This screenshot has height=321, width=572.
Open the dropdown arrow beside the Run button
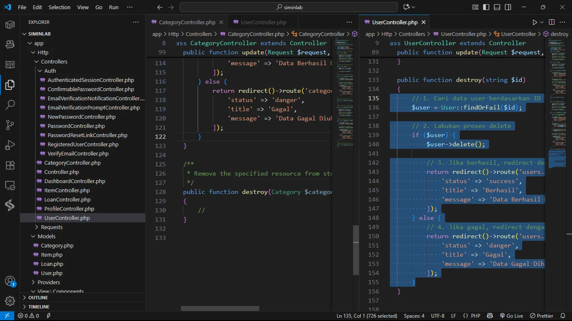tap(542, 22)
